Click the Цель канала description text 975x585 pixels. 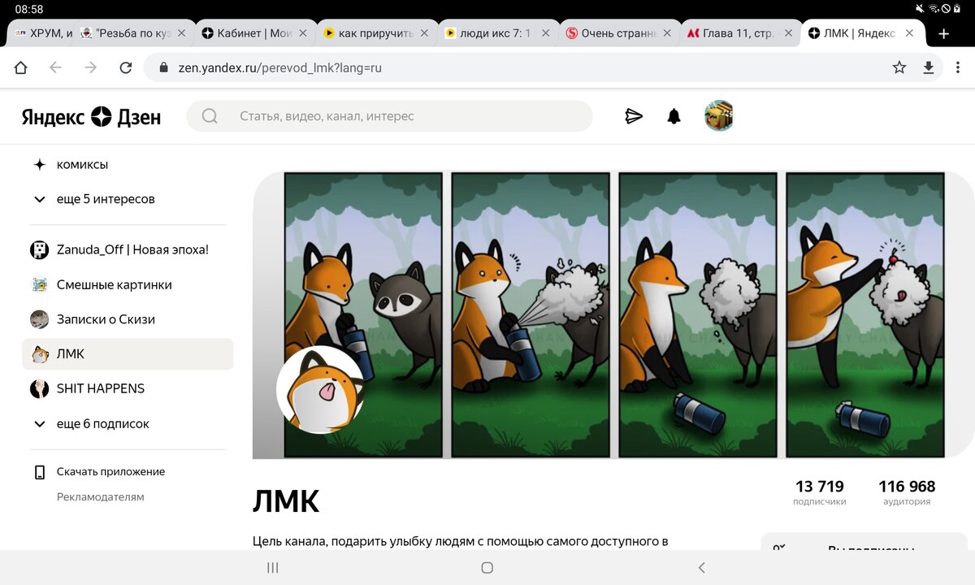(461, 541)
